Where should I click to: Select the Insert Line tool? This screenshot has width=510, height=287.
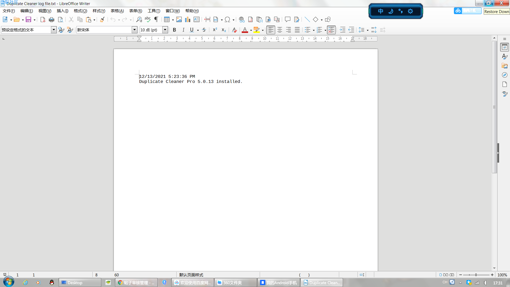pyautogui.click(x=307, y=19)
